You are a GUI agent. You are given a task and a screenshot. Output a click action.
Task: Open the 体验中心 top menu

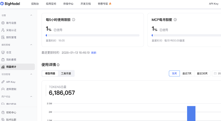click(68, 4)
